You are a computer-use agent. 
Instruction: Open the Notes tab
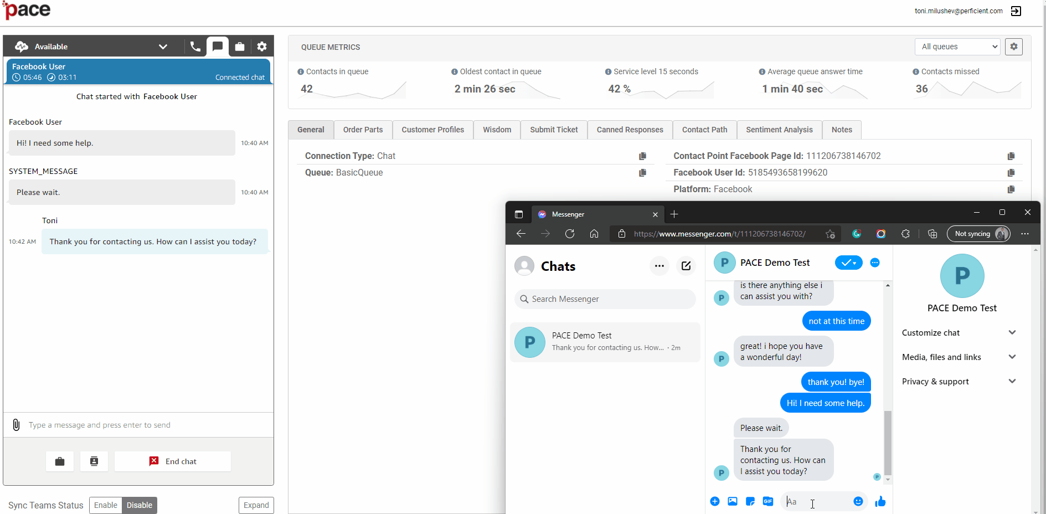pyautogui.click(x=842, y=130)
